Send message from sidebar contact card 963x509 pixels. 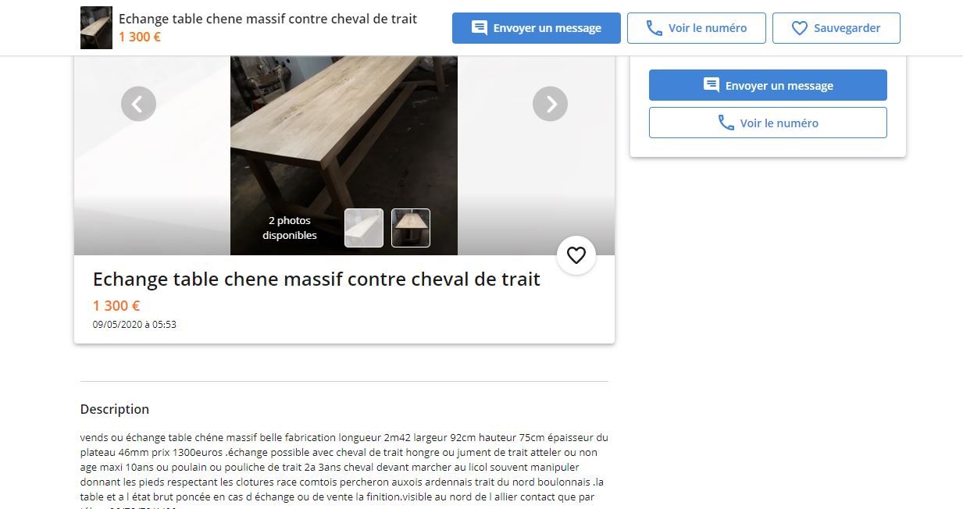(768, 85)
